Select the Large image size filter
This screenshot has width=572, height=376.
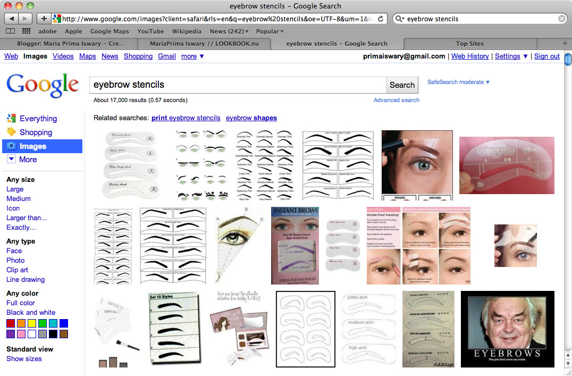pyautogui.click(x=14, y=189)
